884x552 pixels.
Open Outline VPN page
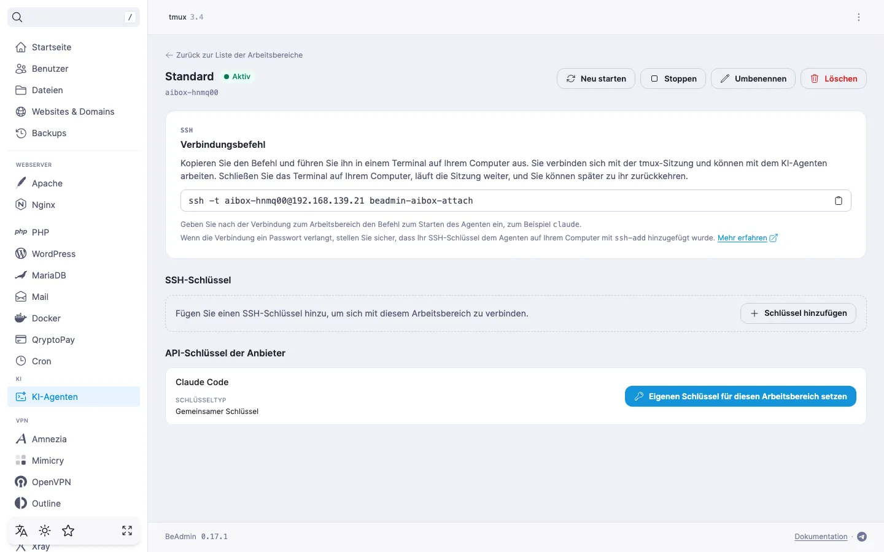coord(74,504)
